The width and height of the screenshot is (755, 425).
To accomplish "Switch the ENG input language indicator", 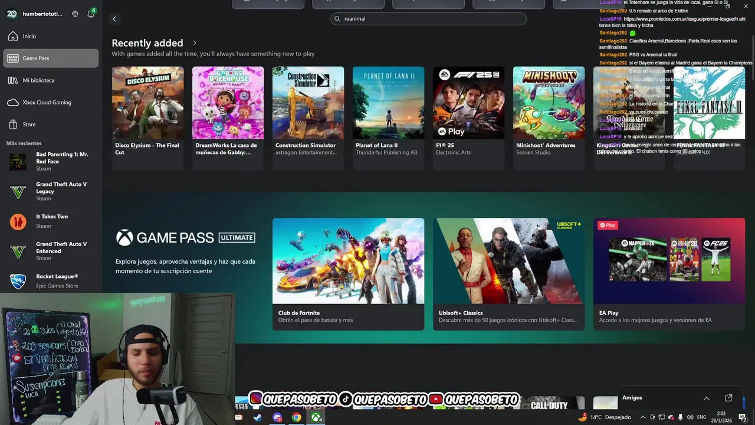I will point(702,417).
